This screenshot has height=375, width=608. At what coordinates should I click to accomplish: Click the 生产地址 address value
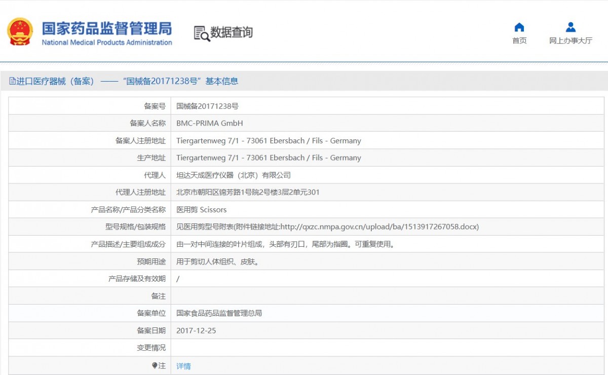(x=269, y=158)
